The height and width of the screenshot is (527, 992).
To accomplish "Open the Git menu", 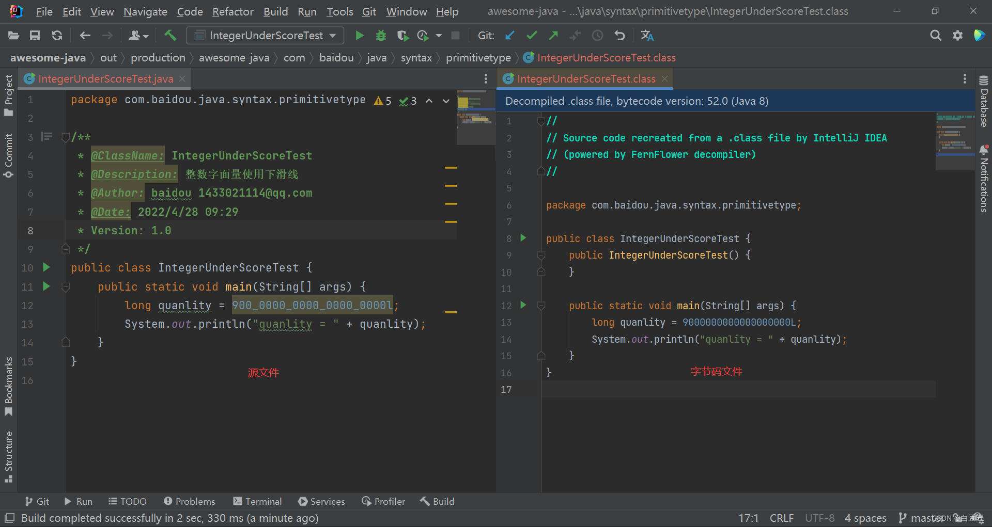I will pyautogui.click(x=369, y=11).
